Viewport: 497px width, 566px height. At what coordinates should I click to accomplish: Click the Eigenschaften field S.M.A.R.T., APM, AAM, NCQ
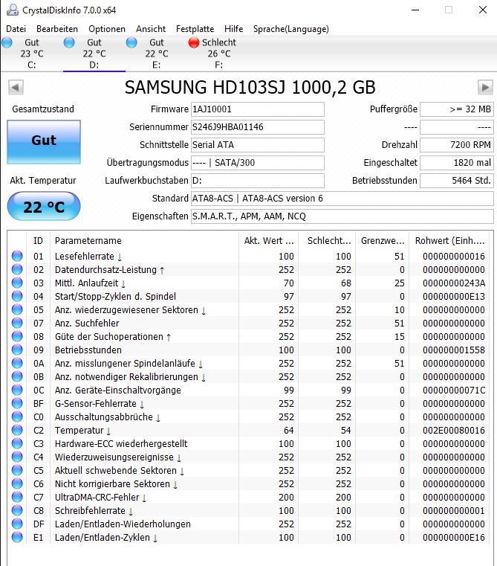(x=342, y=216)
